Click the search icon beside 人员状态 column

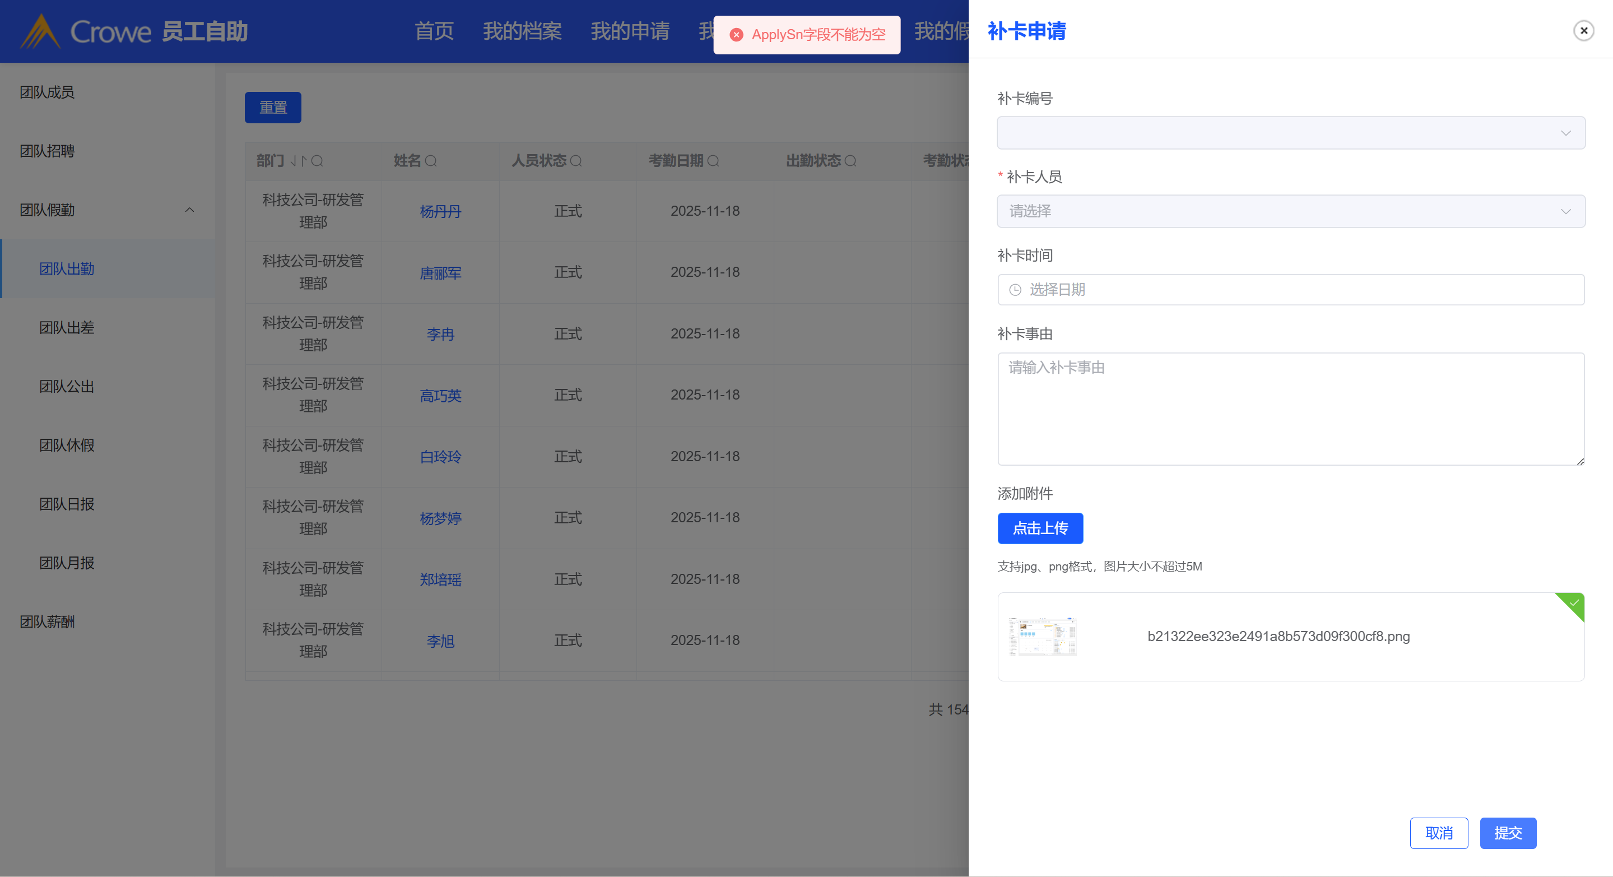point(576,161)
